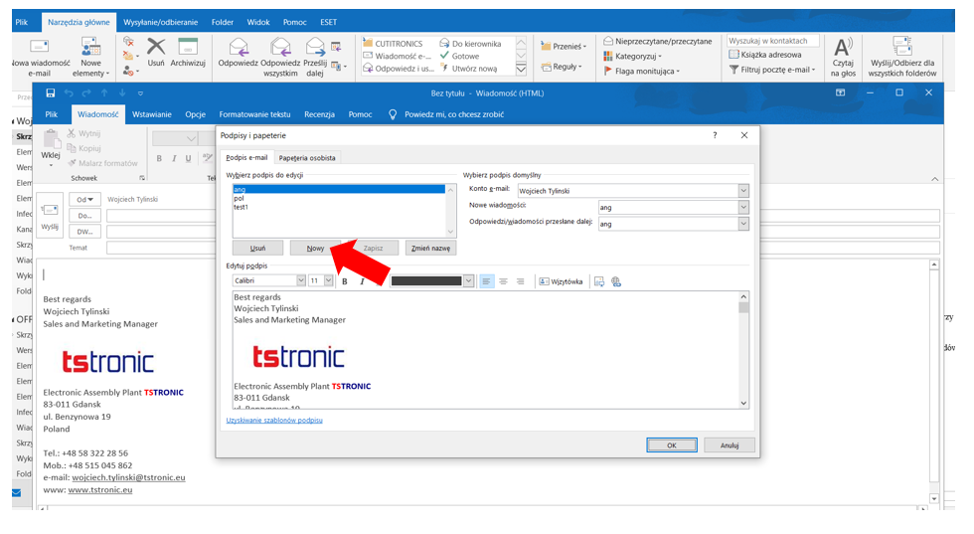
Task: Insert hyperlink icon in signature editor
Action: point(616,281)
